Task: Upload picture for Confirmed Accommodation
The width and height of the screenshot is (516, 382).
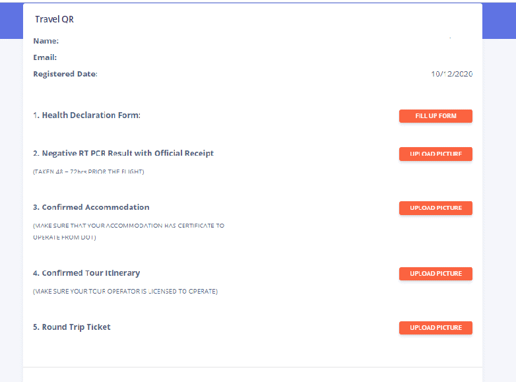Action: pos(435,208)
